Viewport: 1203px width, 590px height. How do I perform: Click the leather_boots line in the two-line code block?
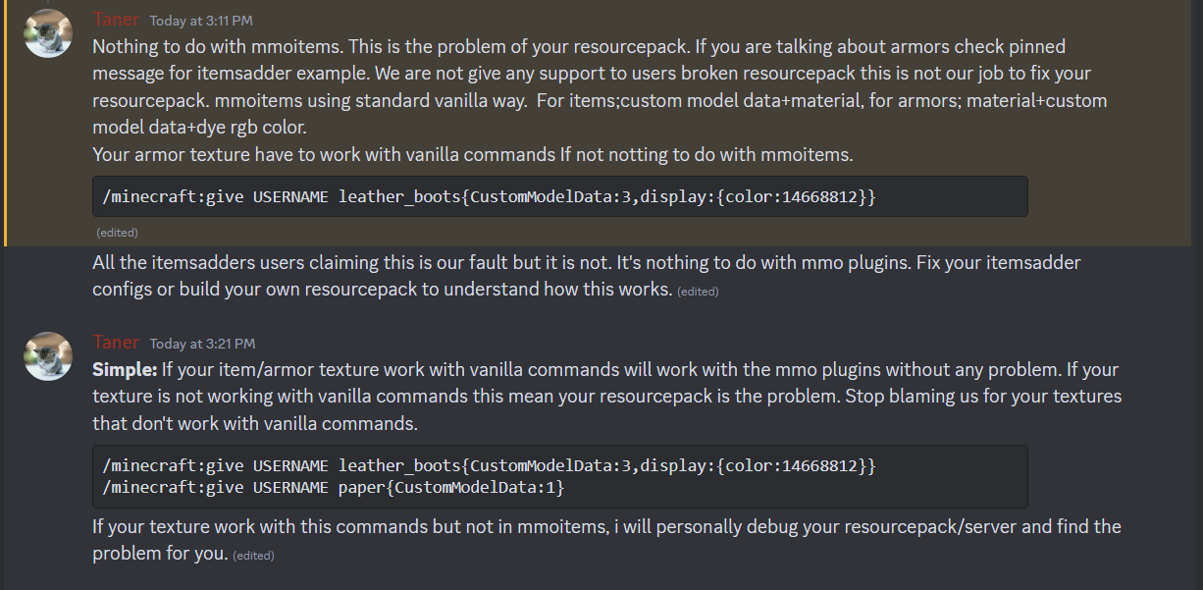click(489, 466)
